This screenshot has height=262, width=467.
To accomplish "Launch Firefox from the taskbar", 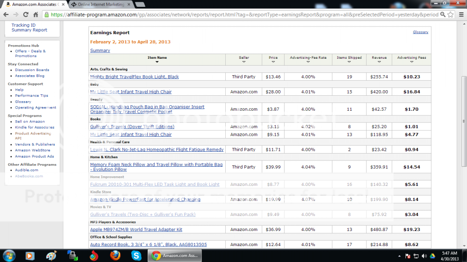I will (x=115, y=256).
